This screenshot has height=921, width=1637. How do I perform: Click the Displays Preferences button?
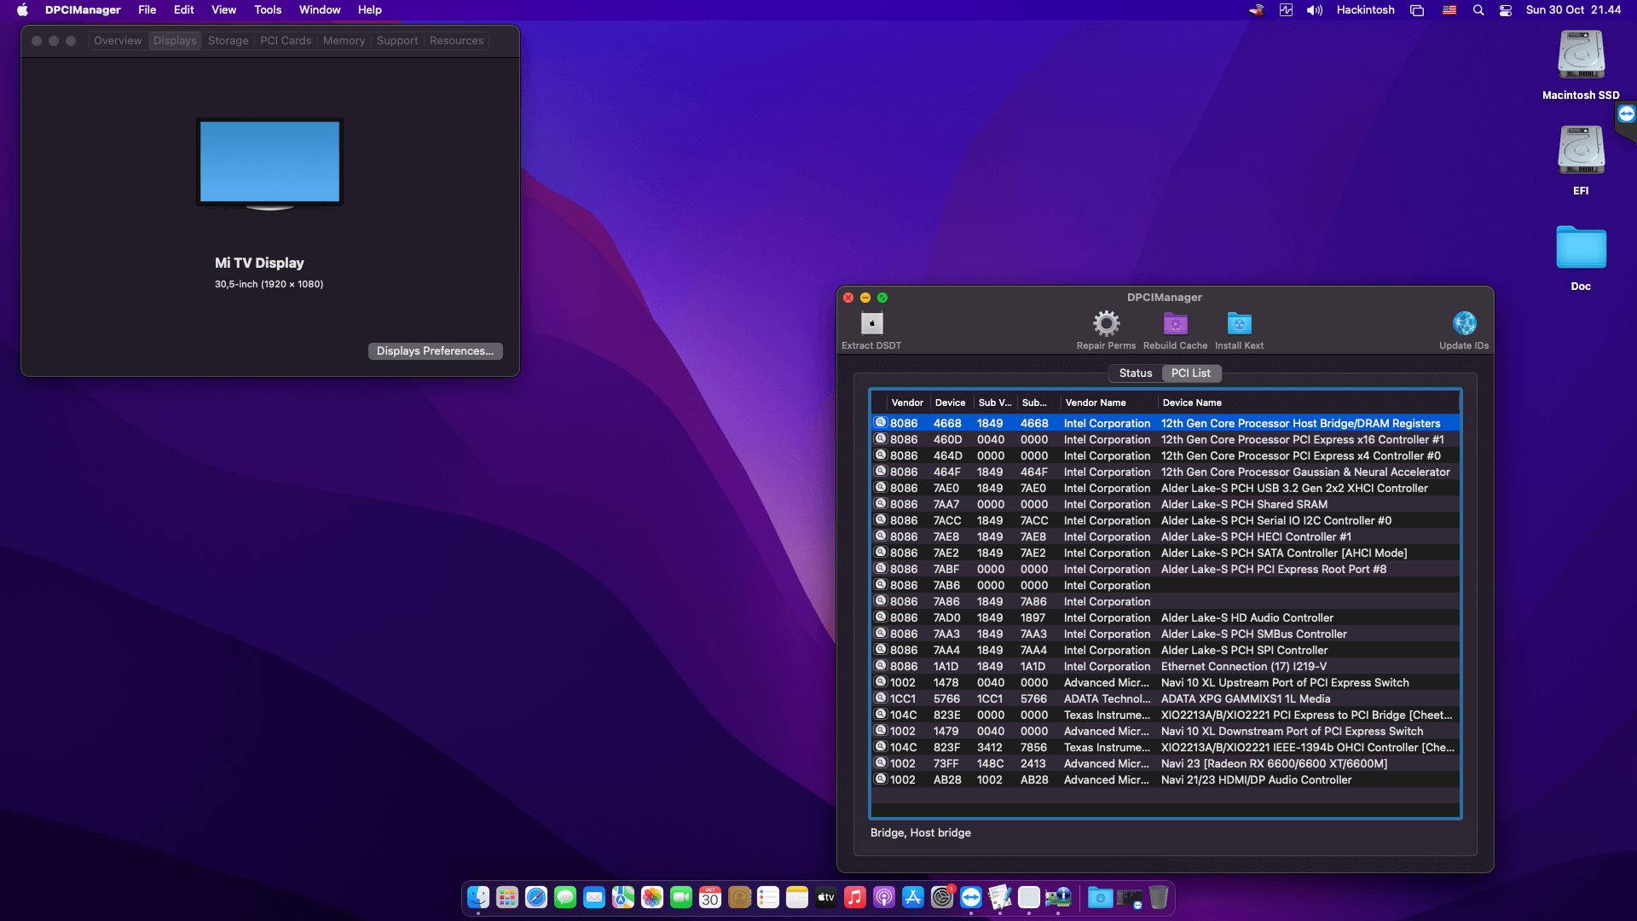[x=435, y=351]
